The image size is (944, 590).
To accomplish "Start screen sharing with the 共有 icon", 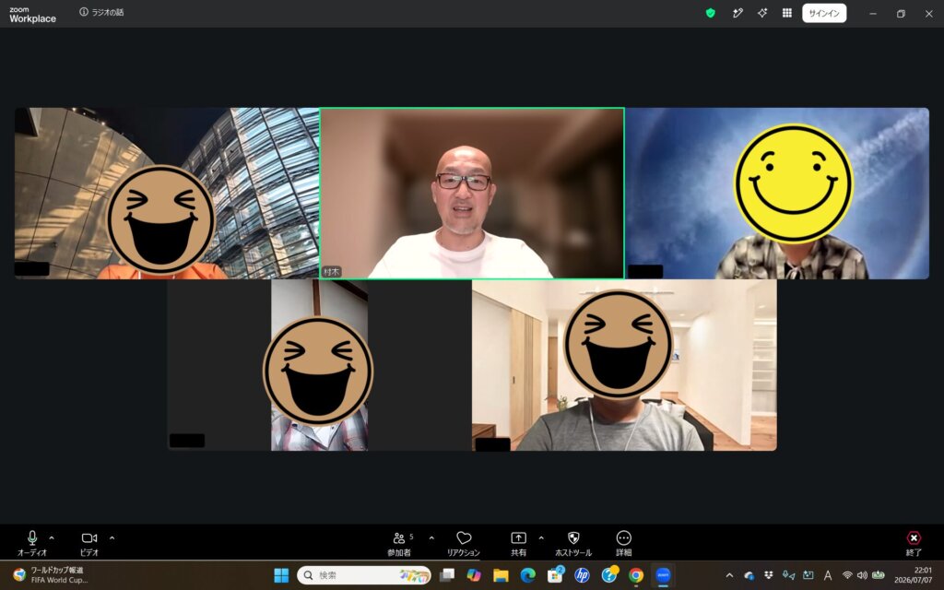I will [x=518, y=543].
